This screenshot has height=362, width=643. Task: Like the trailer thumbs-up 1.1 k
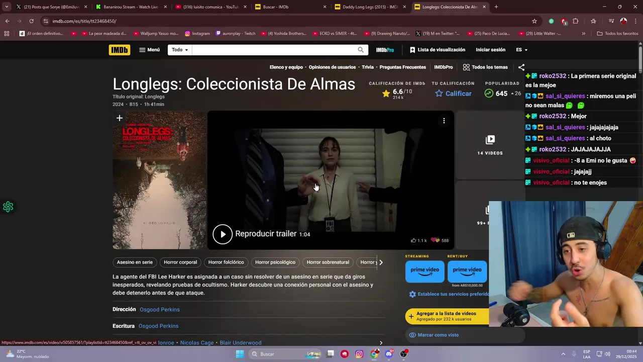(x=418, y=240)
